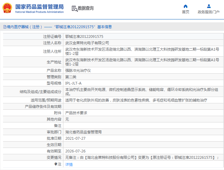Screen dimensions: 224x170
Task: Click the 产品技术要求 attachment value
Action: (x=76, y=113)
